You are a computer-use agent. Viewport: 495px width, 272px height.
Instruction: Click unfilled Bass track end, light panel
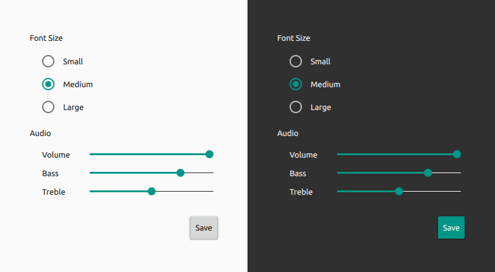(210, 173)
